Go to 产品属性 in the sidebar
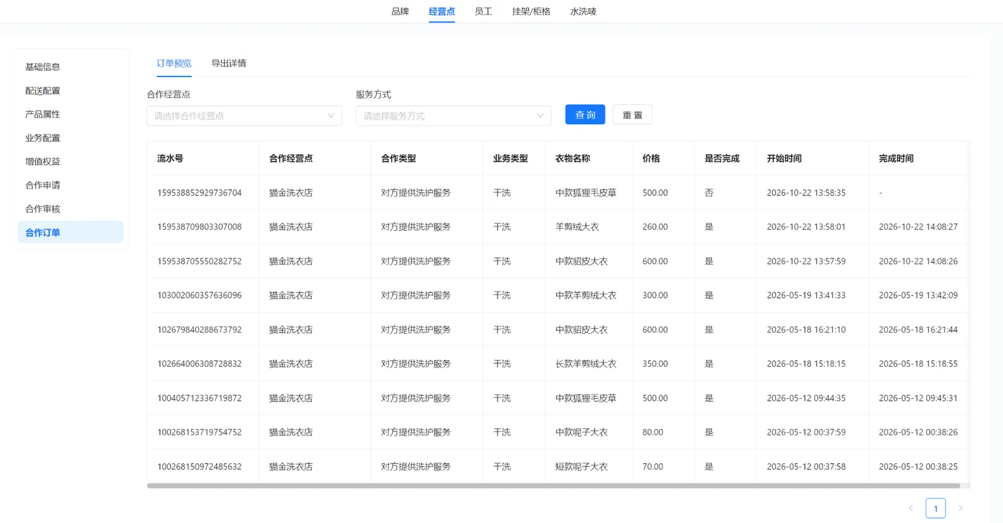 pos(71,114)
